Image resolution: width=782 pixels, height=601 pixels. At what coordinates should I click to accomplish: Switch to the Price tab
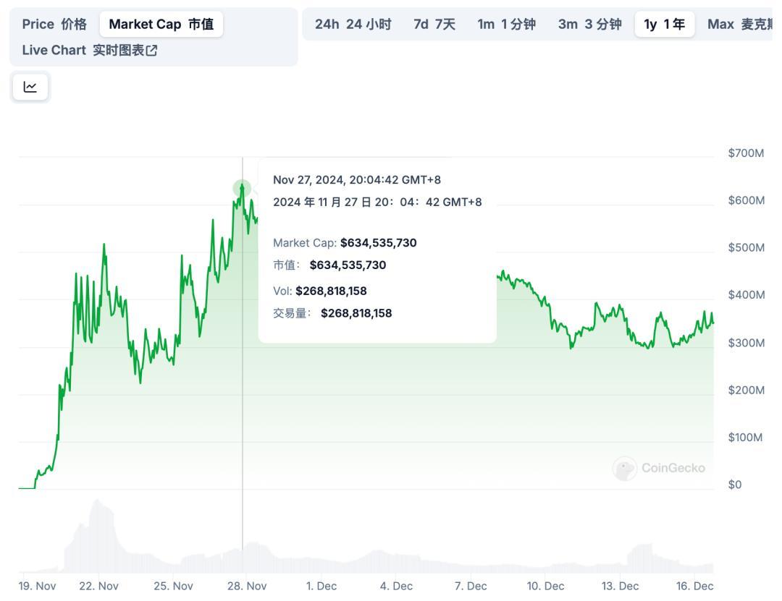tap(54, 24)
